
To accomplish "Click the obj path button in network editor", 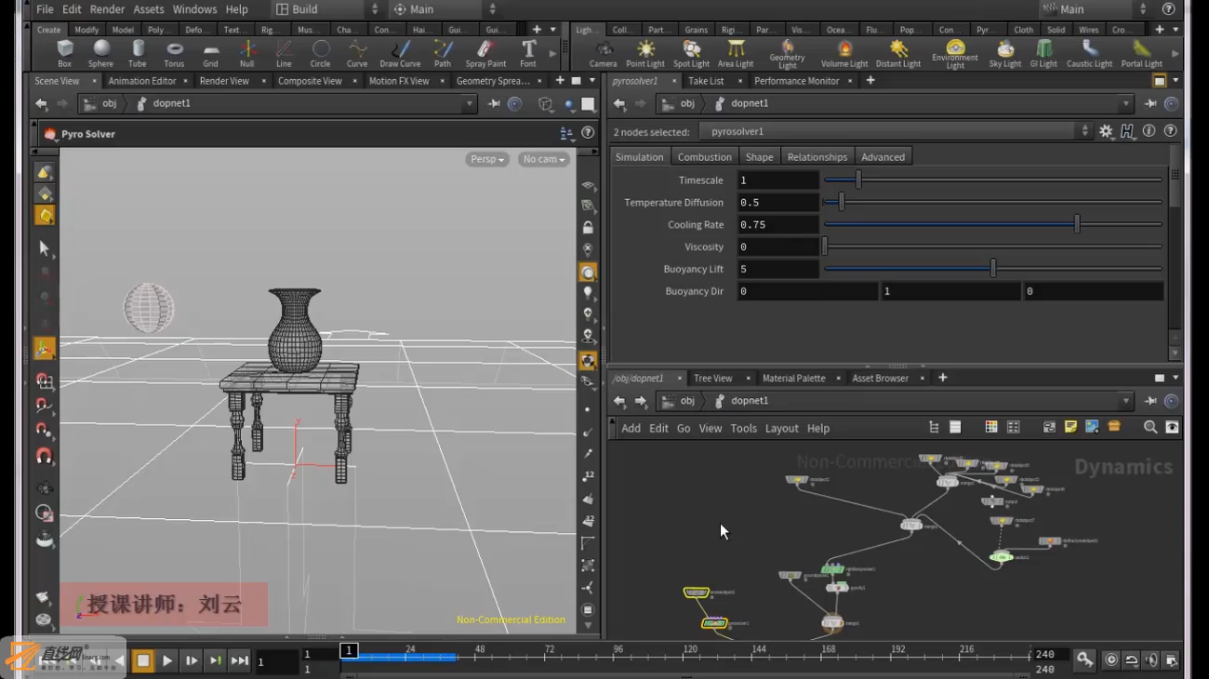I will tap(679, 401).
